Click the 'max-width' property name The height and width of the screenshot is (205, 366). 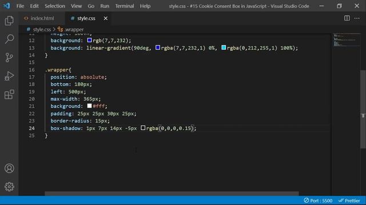[x=63, y=99]
